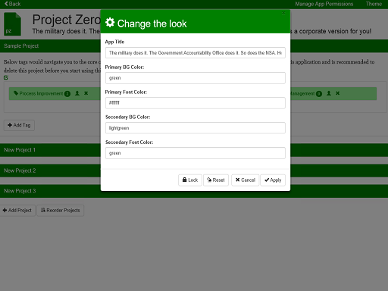Remove the Management tag
This screenshot has width=388, height=291.
tap(337, 93)
